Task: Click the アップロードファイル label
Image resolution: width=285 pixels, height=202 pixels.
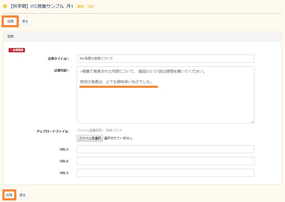Action: (53, 131)
